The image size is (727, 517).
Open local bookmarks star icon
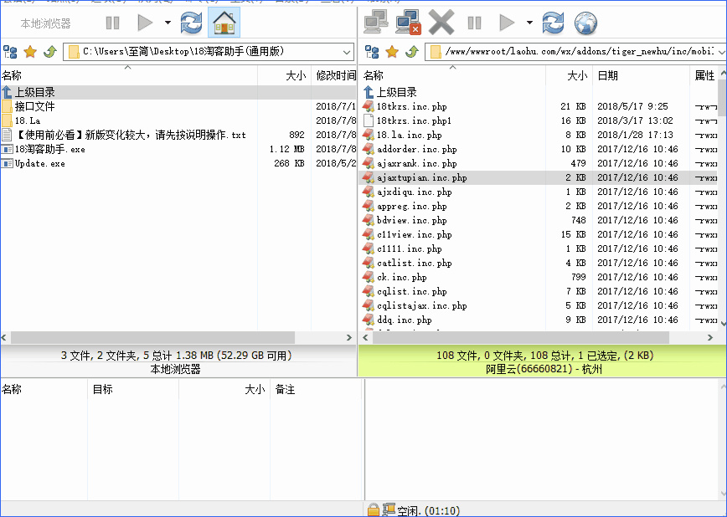click(x=30, y=52)
